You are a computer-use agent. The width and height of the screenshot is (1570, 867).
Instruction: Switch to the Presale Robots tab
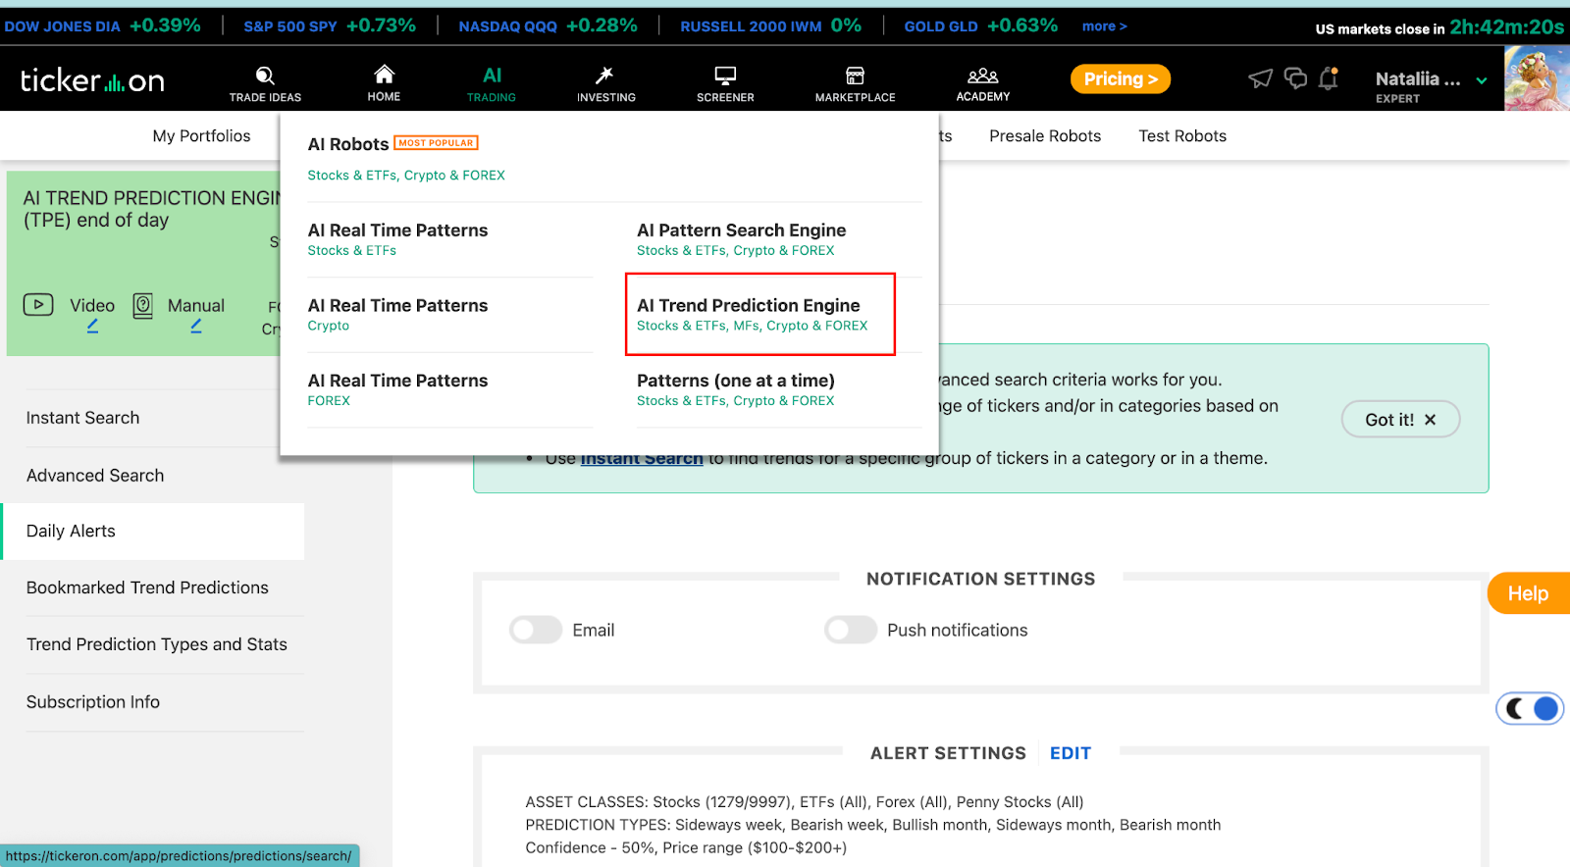click(1045, 136)
